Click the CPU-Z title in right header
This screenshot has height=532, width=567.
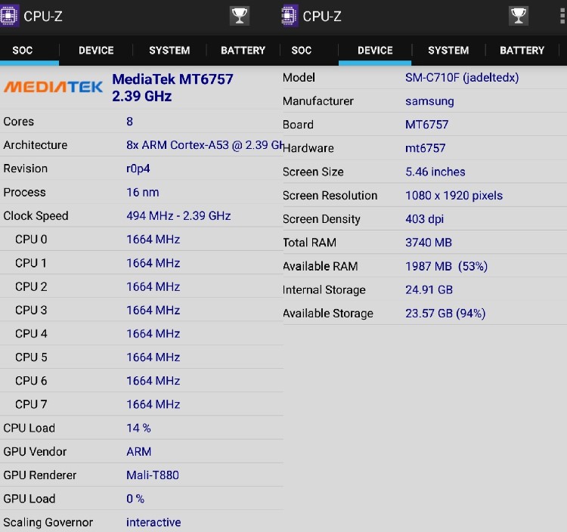click(322, 17)
